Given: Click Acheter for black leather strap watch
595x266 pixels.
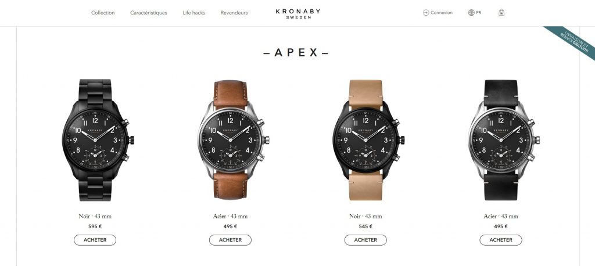Looking at the screenshot, I should point(501,240).
